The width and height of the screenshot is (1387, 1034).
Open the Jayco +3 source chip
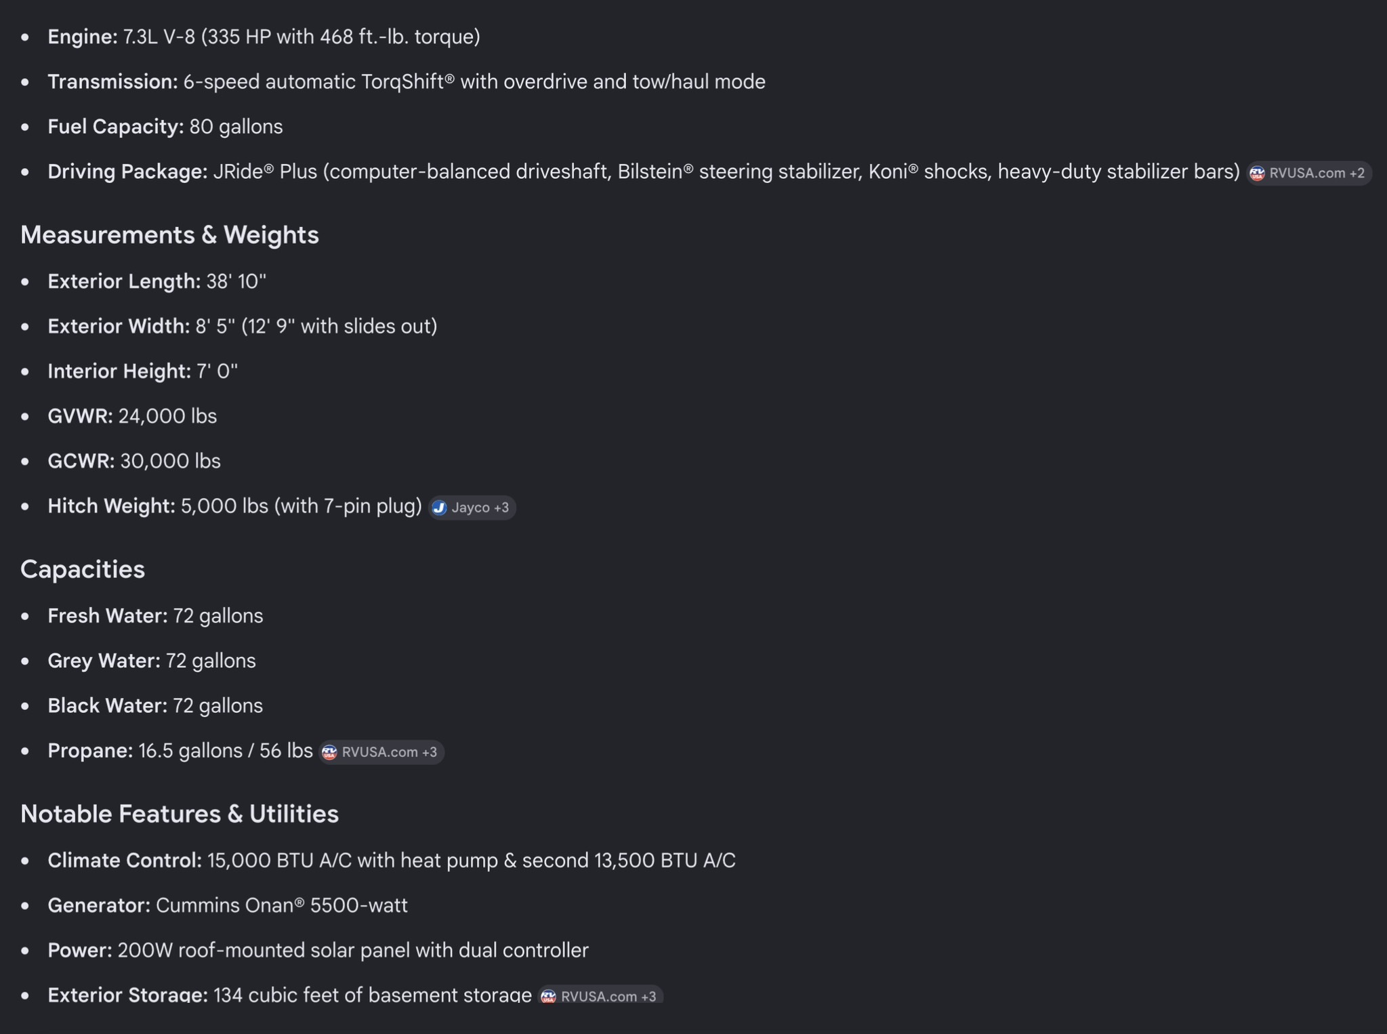click(472, 508)
